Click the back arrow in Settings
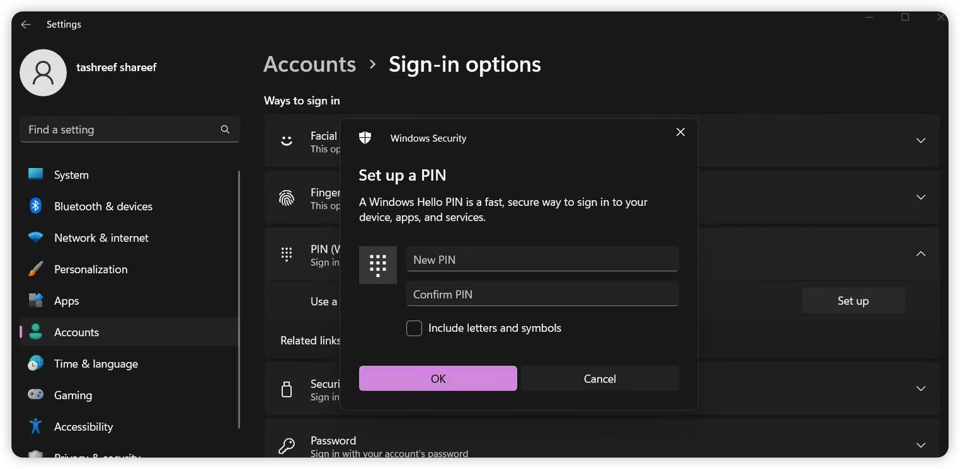 point(25,24)
